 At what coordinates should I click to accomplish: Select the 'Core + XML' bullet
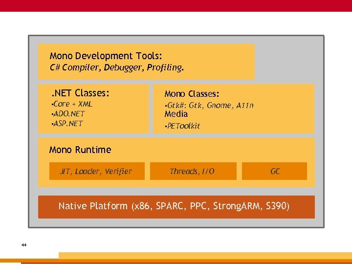(x=72, y=104)
